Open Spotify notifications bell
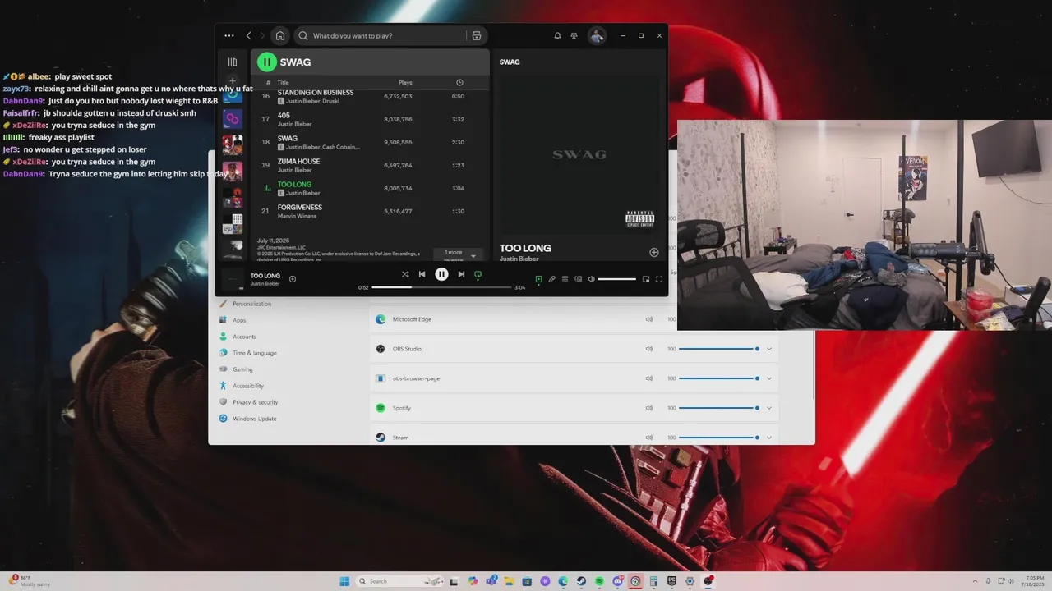Viewport: 1052px width, 591px height. [x=557, y=36]
